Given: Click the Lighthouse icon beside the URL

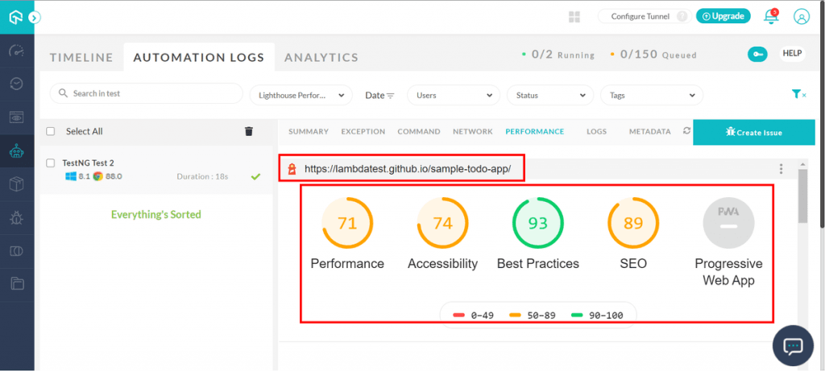Looking at the screenshot, I should 291,169.
